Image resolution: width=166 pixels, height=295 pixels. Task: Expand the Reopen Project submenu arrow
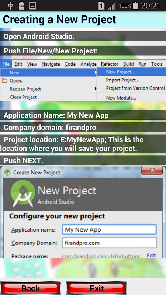click(x=96, y=88)
